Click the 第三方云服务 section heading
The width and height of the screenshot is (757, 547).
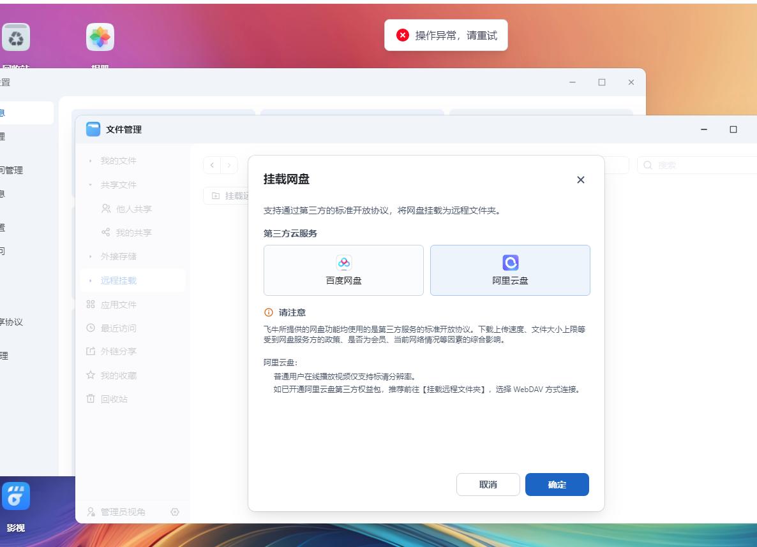click(x=290, y=233)
